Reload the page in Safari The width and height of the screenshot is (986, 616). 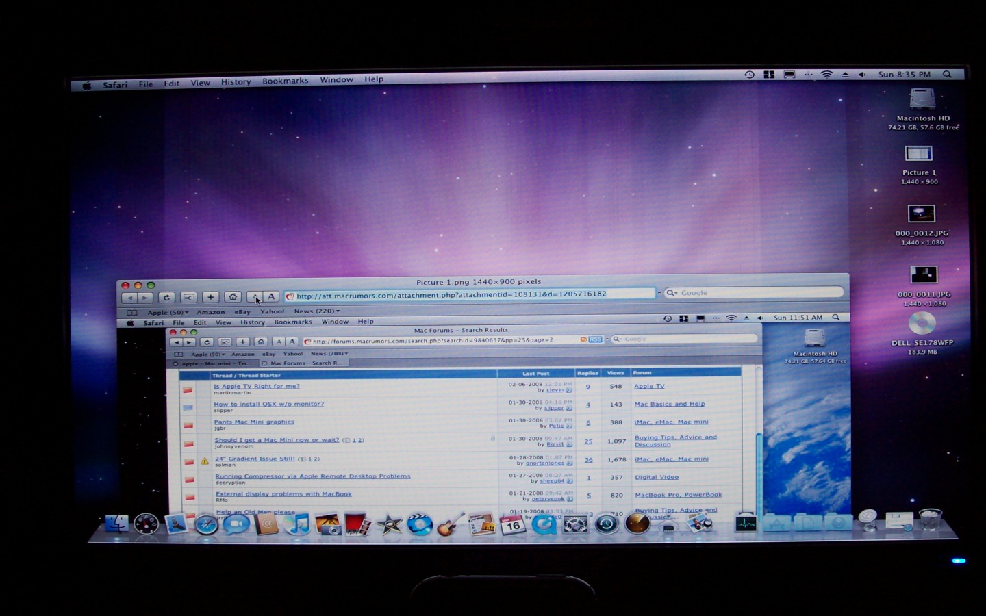click(x=166, y=298)
